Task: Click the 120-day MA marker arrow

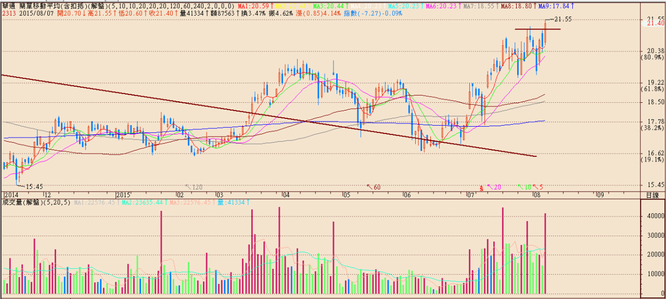Action: click(194, 187)
